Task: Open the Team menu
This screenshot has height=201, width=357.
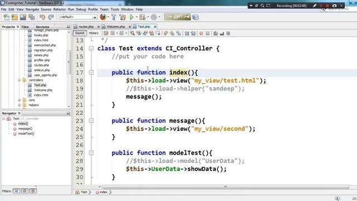Action: [104, 9]
